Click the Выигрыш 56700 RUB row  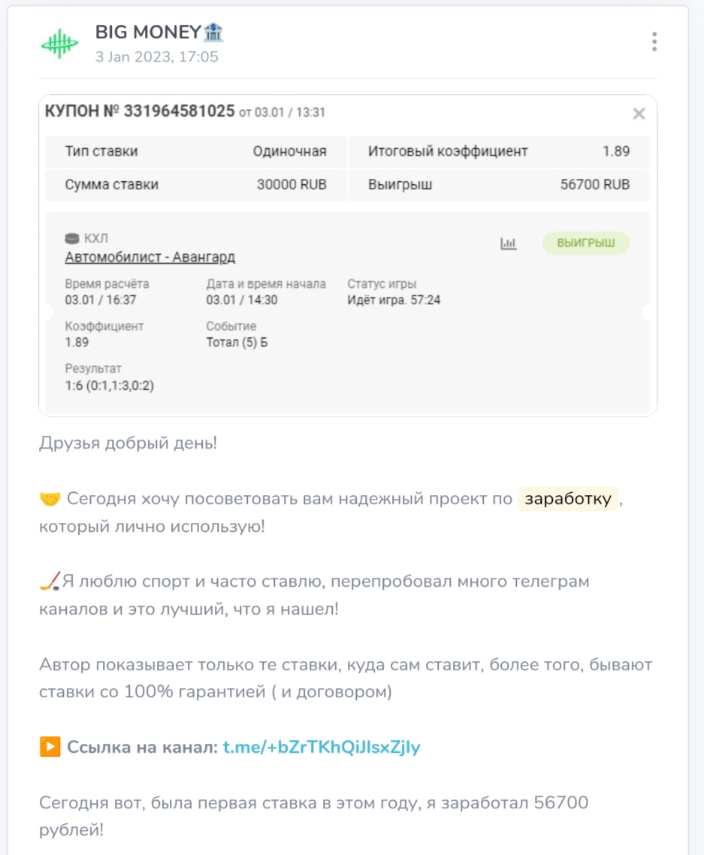click(x=498, y=184)
